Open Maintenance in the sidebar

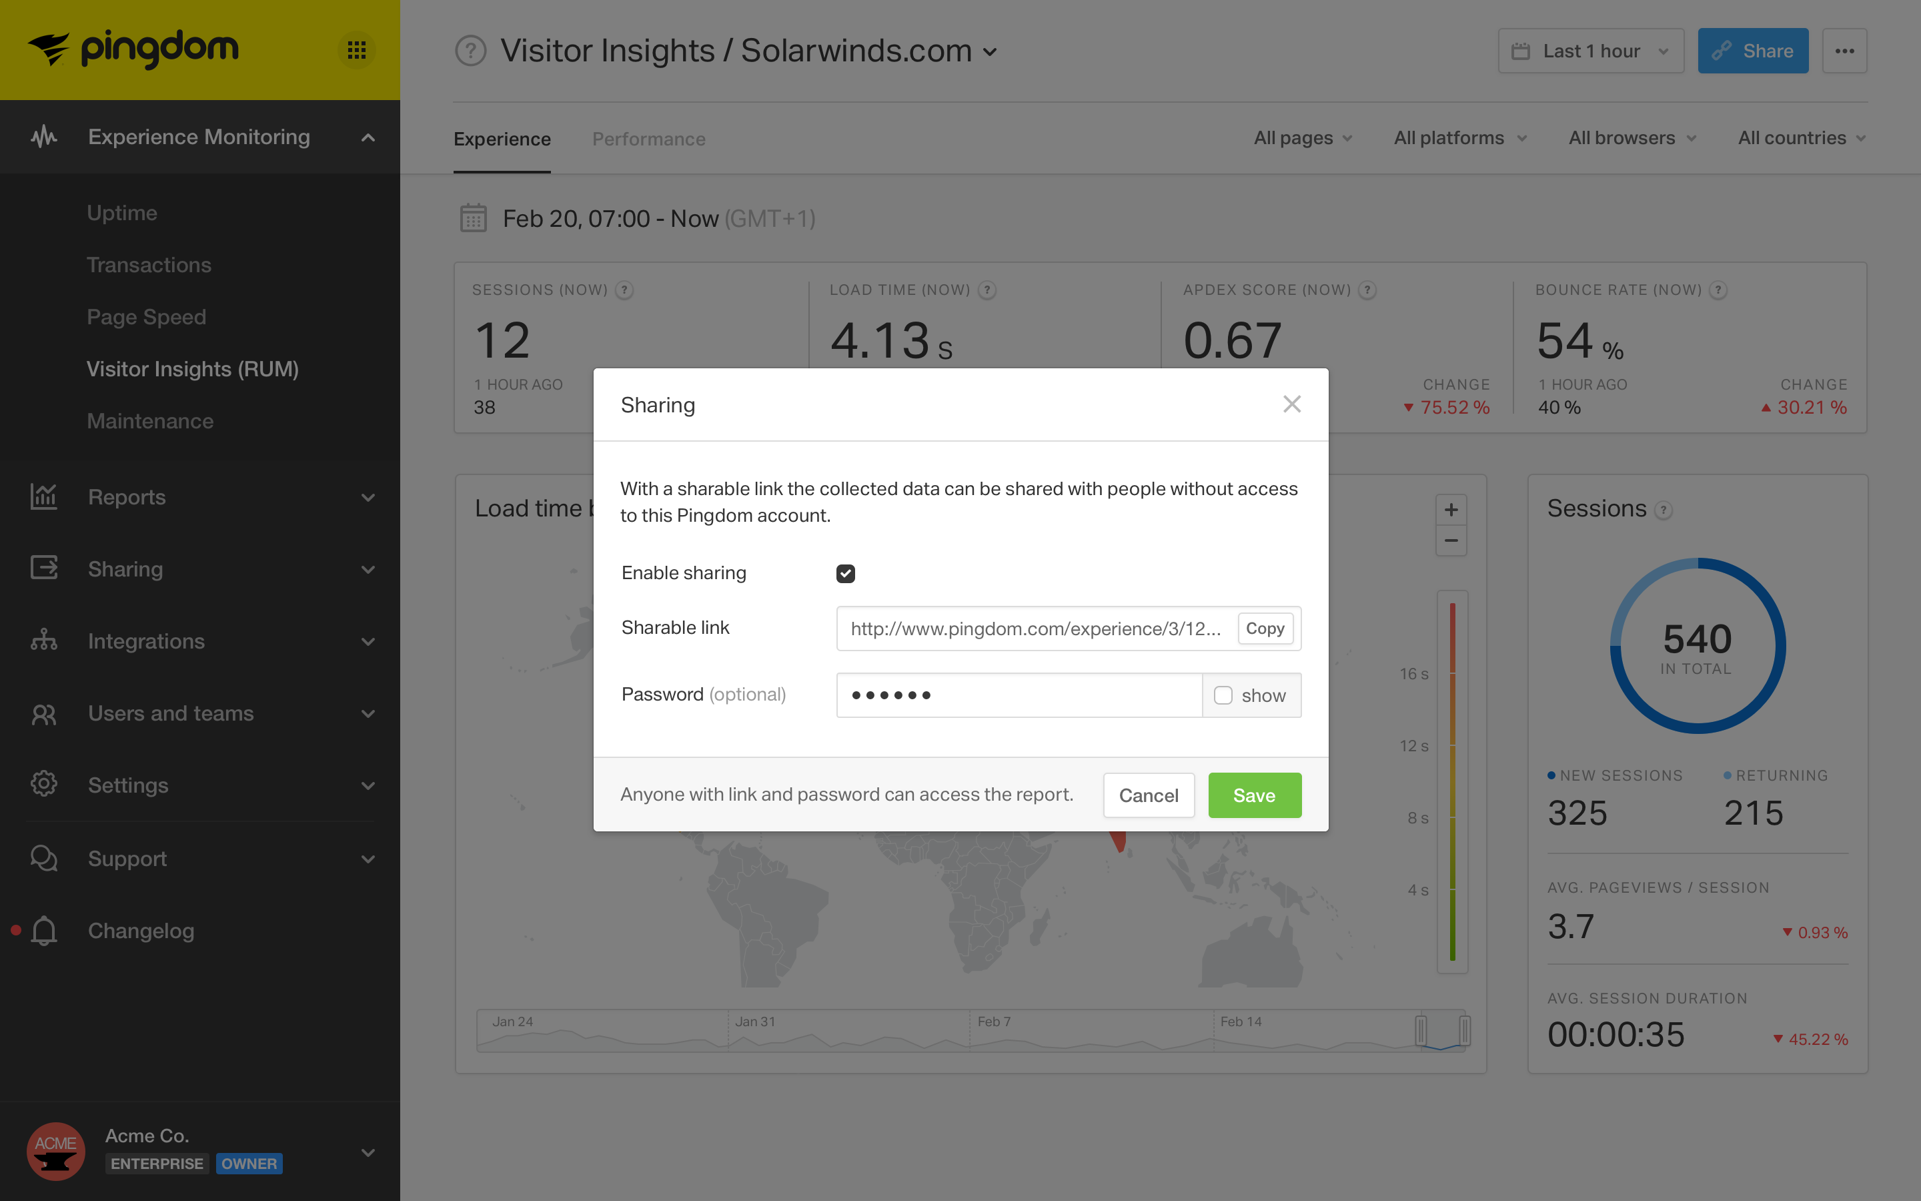click(x=150, y=421)
